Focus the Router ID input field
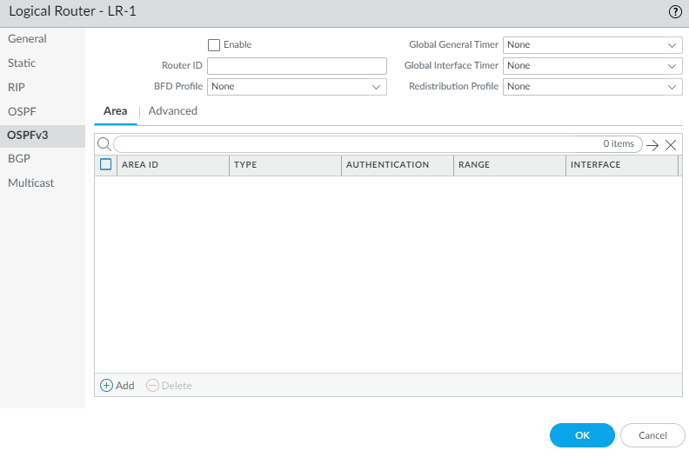 click(297, 66)
